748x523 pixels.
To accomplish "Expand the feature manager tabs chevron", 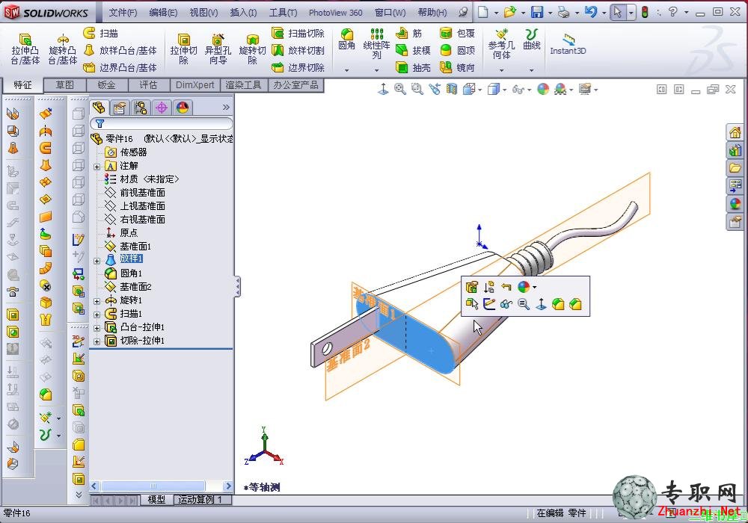I will [x=226, y=108].
